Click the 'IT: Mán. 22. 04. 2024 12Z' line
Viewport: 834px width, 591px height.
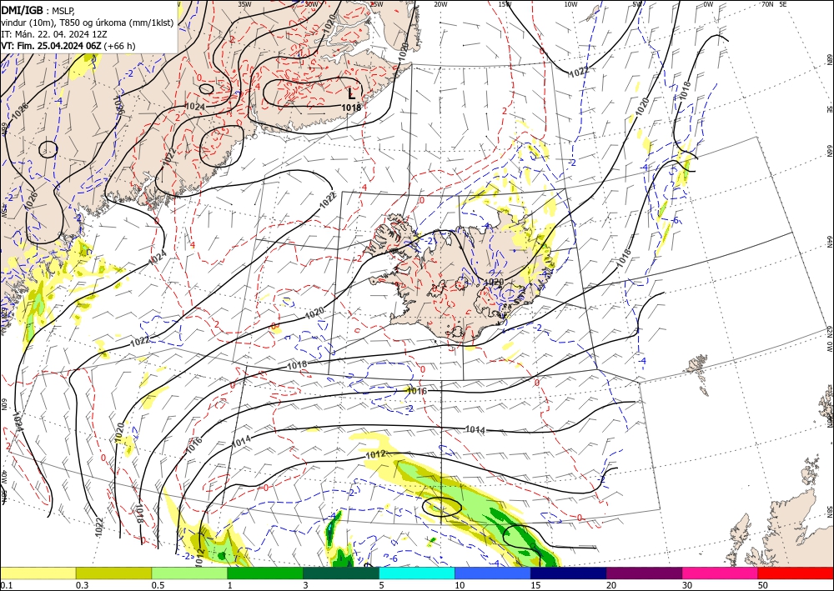tap(53, 34)
